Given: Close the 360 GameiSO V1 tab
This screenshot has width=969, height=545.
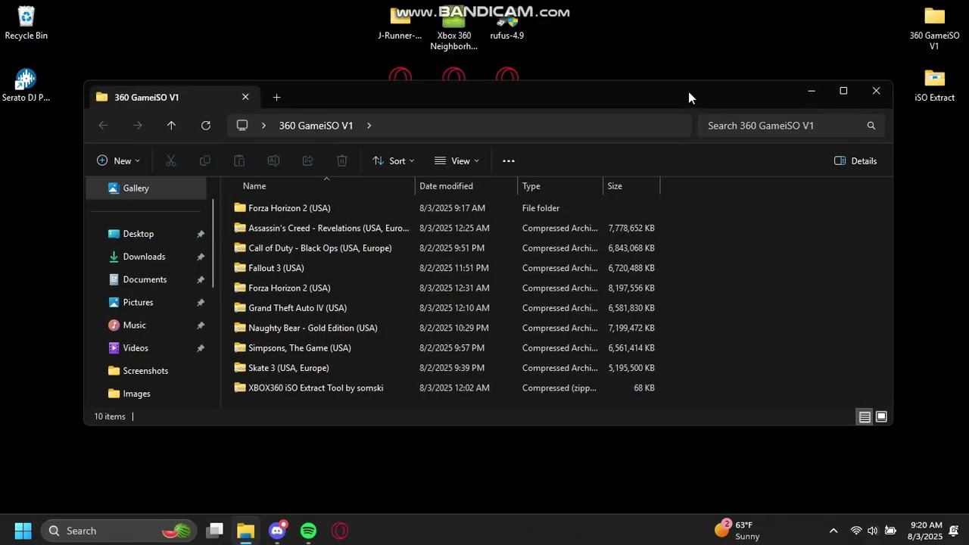Looking at the screenshot, I should [x=245, y=97].
